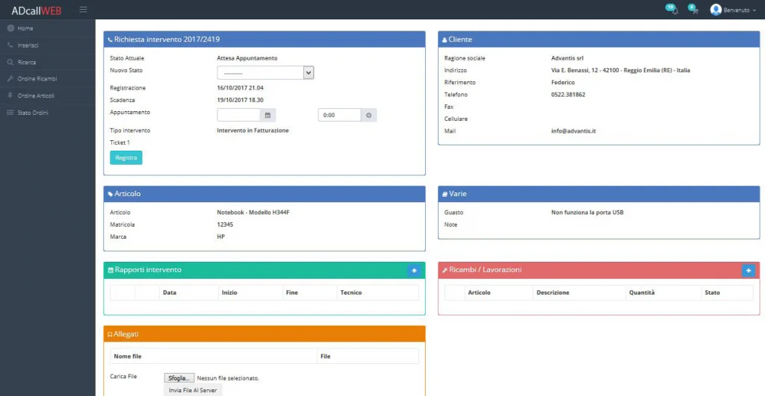
Task: Toggle the hamburger sidebar menu
Action: [x=83, y=10]
